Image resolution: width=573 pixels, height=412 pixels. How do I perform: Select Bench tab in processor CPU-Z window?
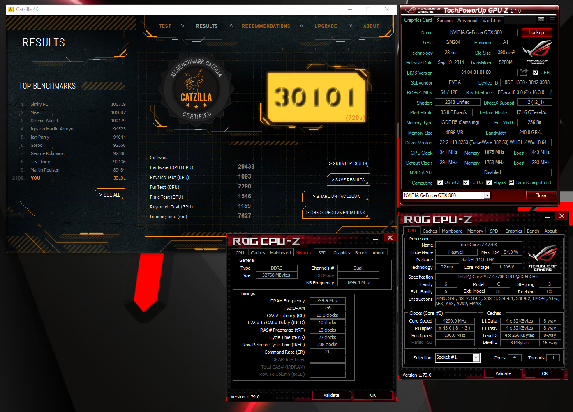click(x=533, y=231)
